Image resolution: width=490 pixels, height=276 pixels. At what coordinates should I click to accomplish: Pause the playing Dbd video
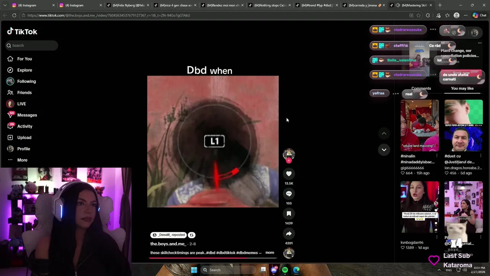(x=213, y=141)
